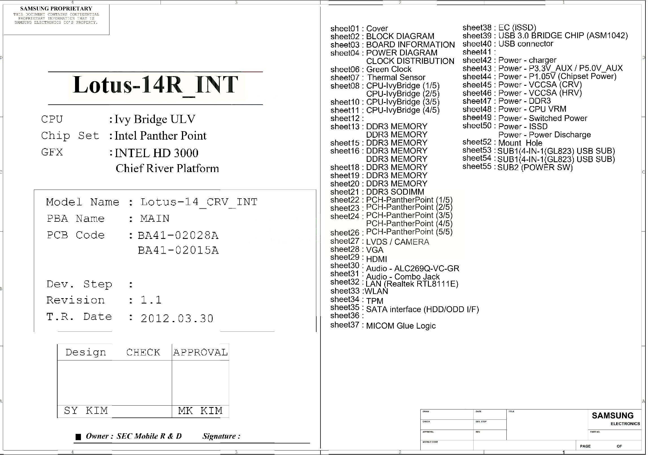Click 'Power - VCCSA (HRV)' entry
Screen dimensions: 648x455
click(540, 93)
